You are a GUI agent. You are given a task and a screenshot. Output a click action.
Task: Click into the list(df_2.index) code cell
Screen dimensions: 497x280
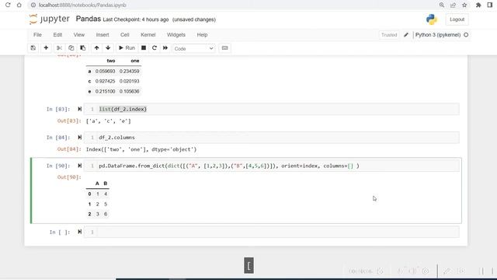(271, 109)
